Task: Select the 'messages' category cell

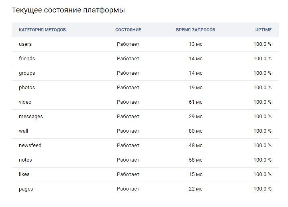Action: click(31, 117)
